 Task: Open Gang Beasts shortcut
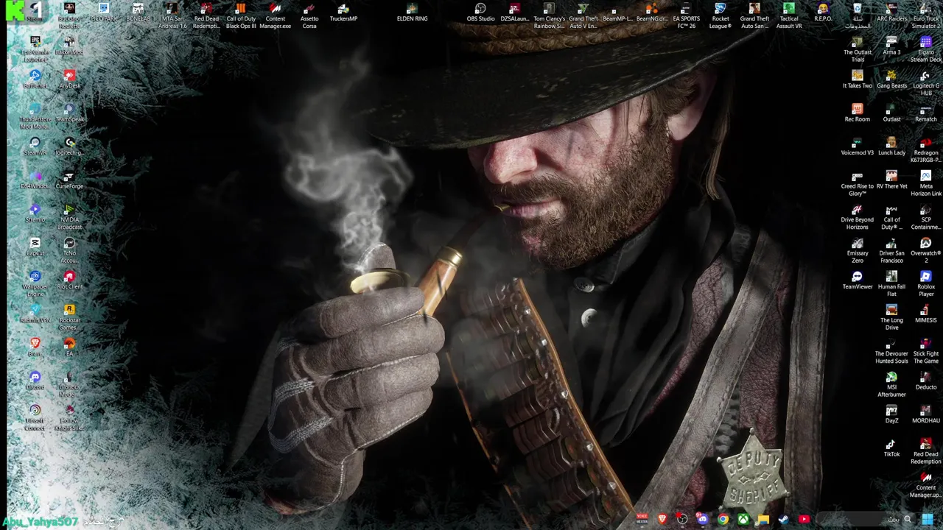(891, 79)
